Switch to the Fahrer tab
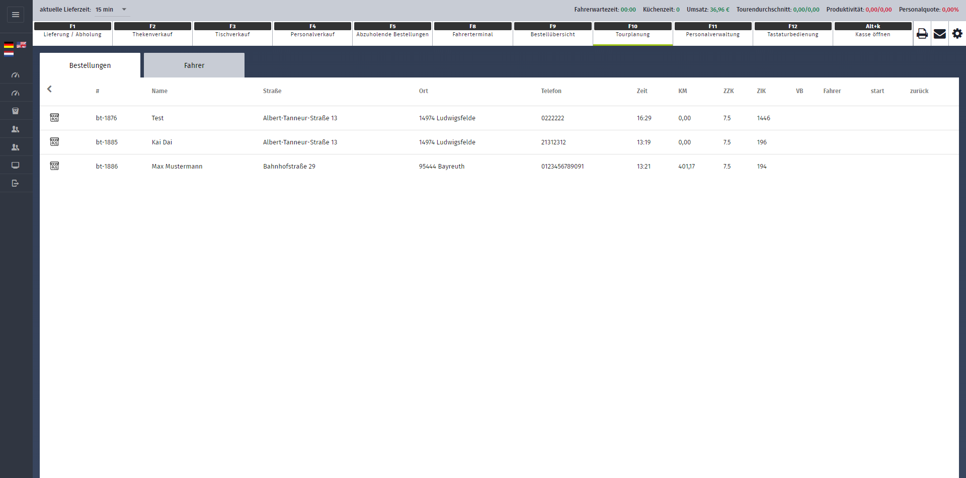This screenshot has width=966, height=478. coord(194,65)
